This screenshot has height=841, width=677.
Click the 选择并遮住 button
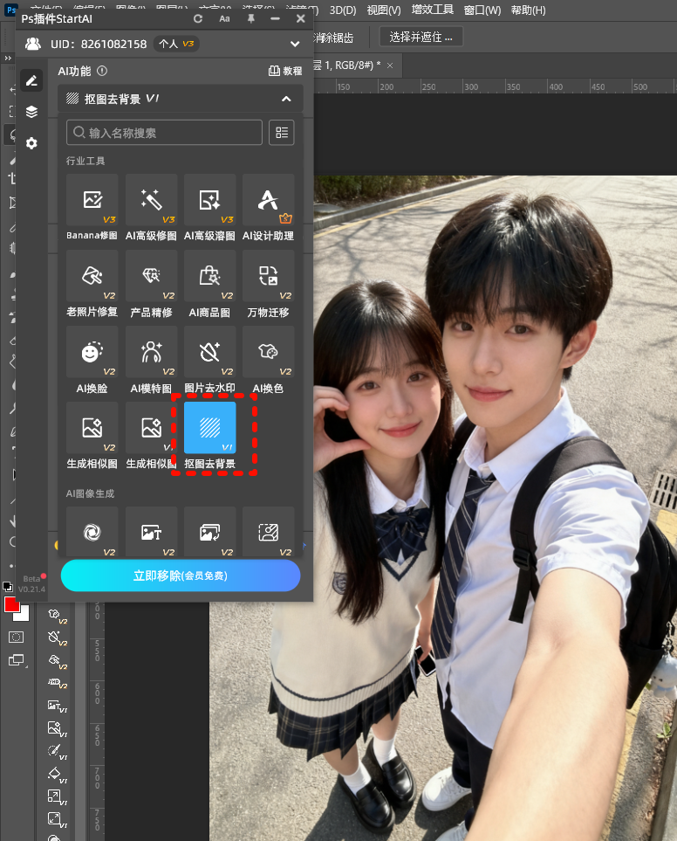click(x=421, y=37)
